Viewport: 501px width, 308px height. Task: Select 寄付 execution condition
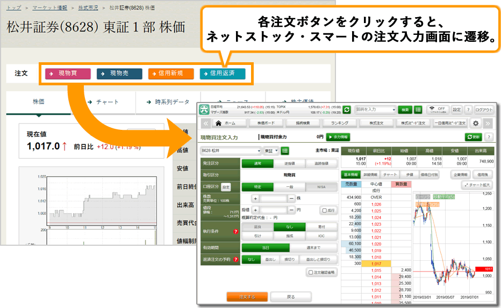point(321,227)
